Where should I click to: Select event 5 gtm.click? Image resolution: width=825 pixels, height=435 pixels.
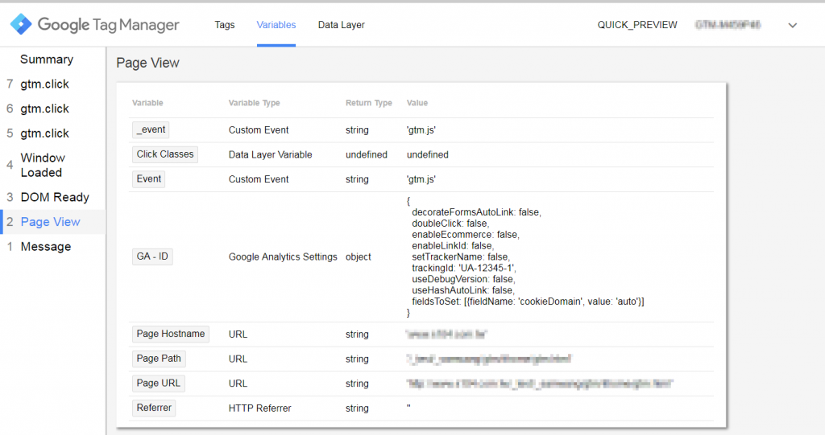pyautogui.click(x=44, y=133)
